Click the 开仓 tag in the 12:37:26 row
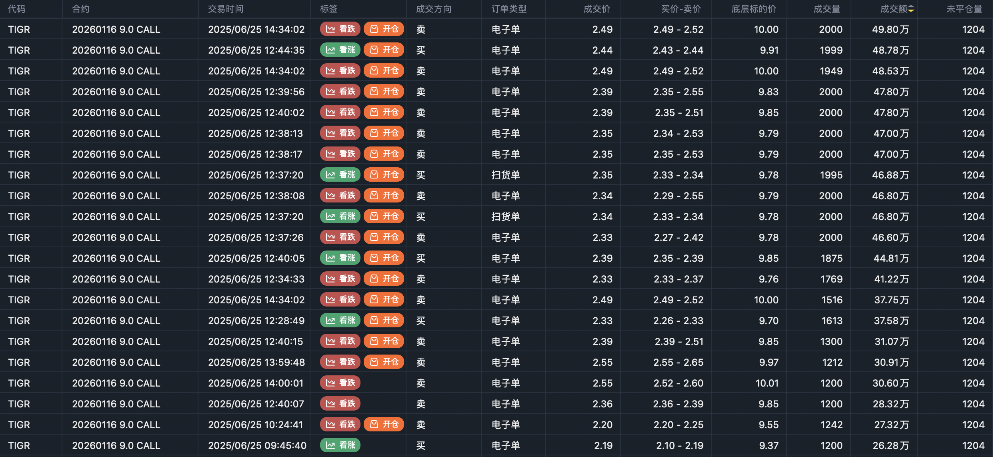 click(x=384, y=237)
